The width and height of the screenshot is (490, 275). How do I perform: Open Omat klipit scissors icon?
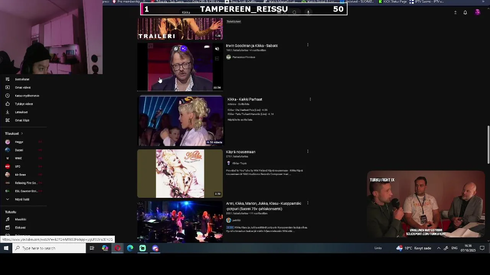point(7,120)
